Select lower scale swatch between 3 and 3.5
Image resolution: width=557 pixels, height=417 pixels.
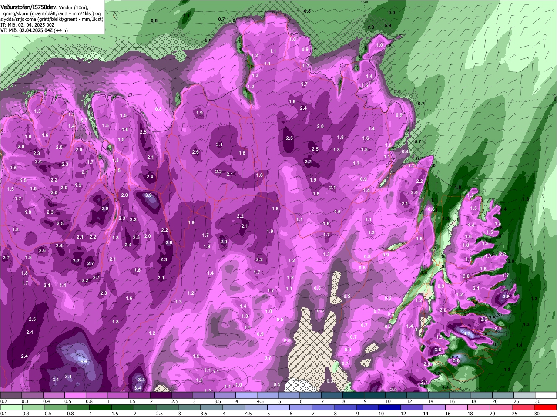click(189, 407)
